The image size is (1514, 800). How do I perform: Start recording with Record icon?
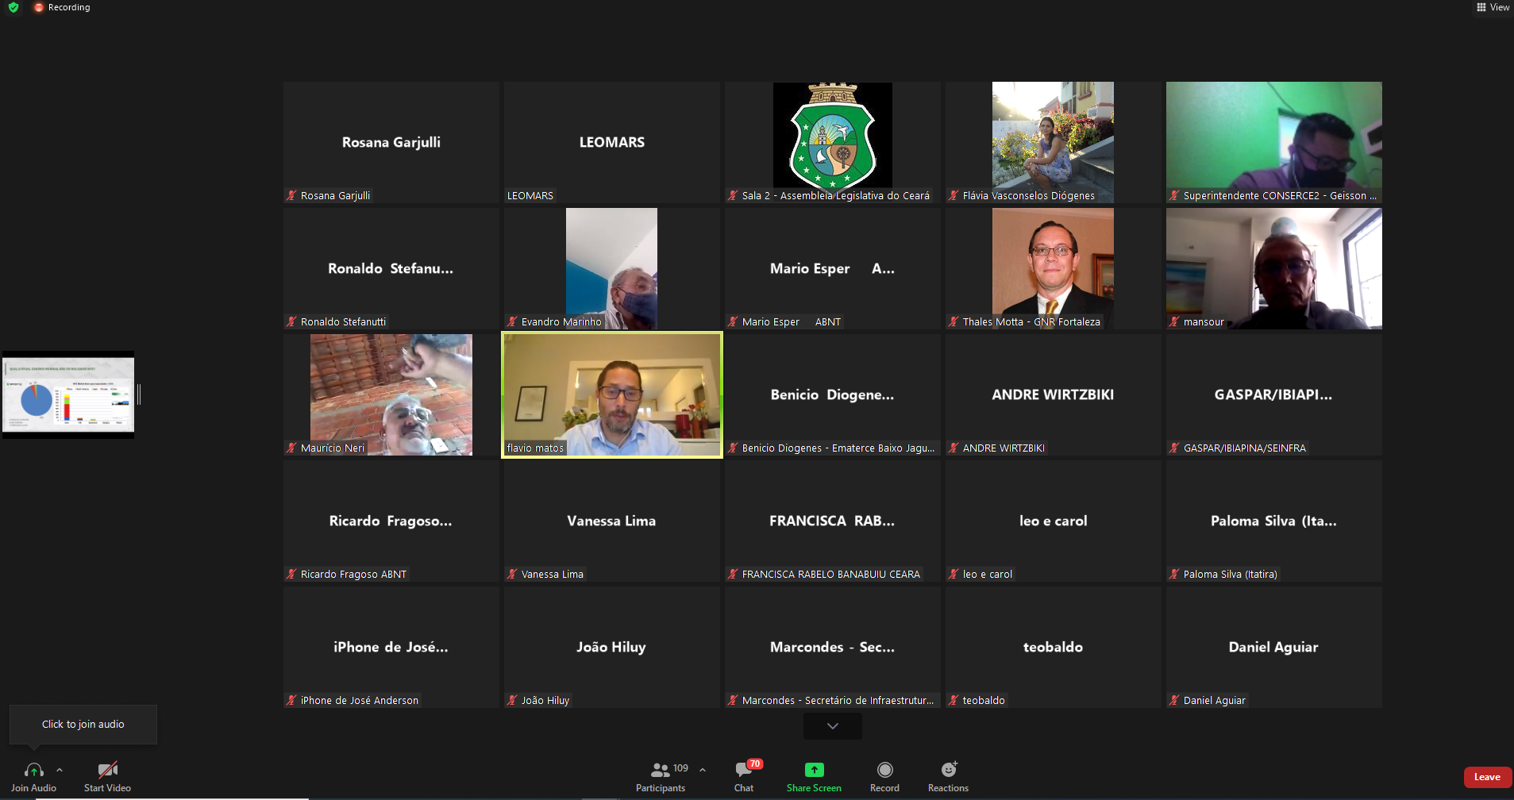(x=884, y=770)
